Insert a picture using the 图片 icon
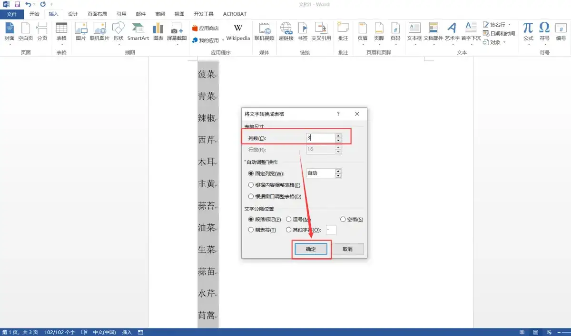Image resolution: width=571 pixels, height=336 pixels. 81,32
